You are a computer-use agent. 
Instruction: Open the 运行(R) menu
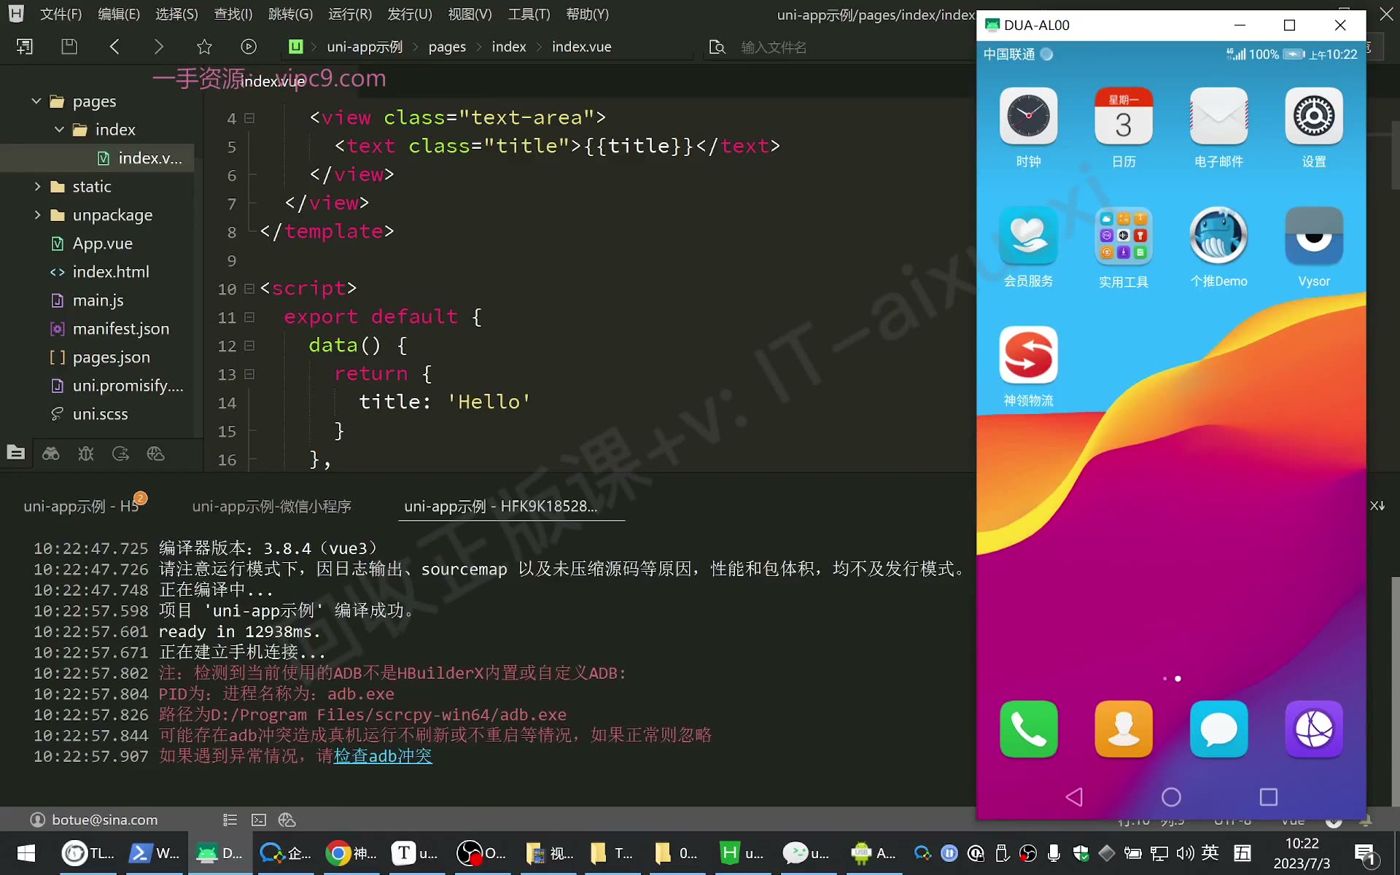350,15
